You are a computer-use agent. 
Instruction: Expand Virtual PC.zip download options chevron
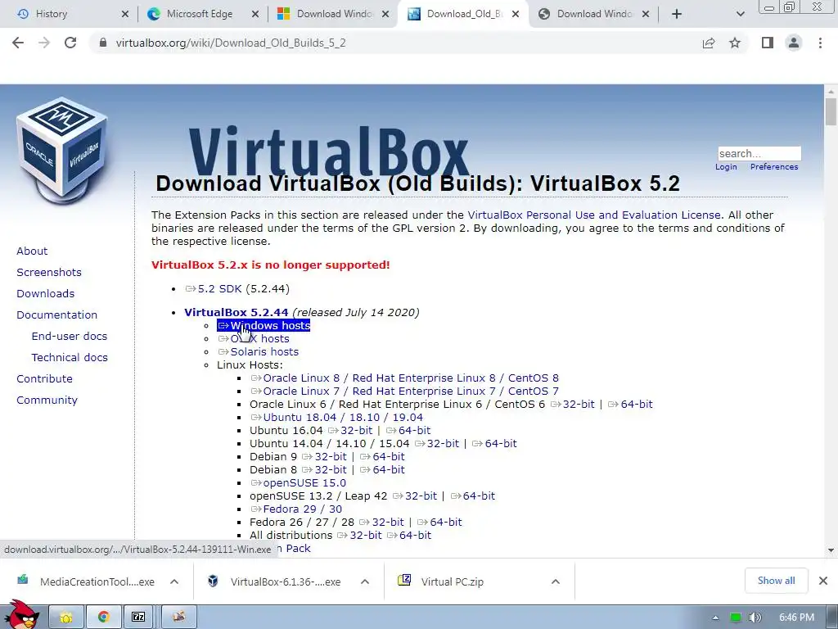[556, 581]
